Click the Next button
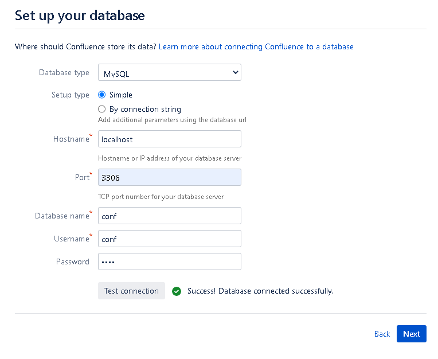This screenshot has height=359, width=438. tap(411, 334)
